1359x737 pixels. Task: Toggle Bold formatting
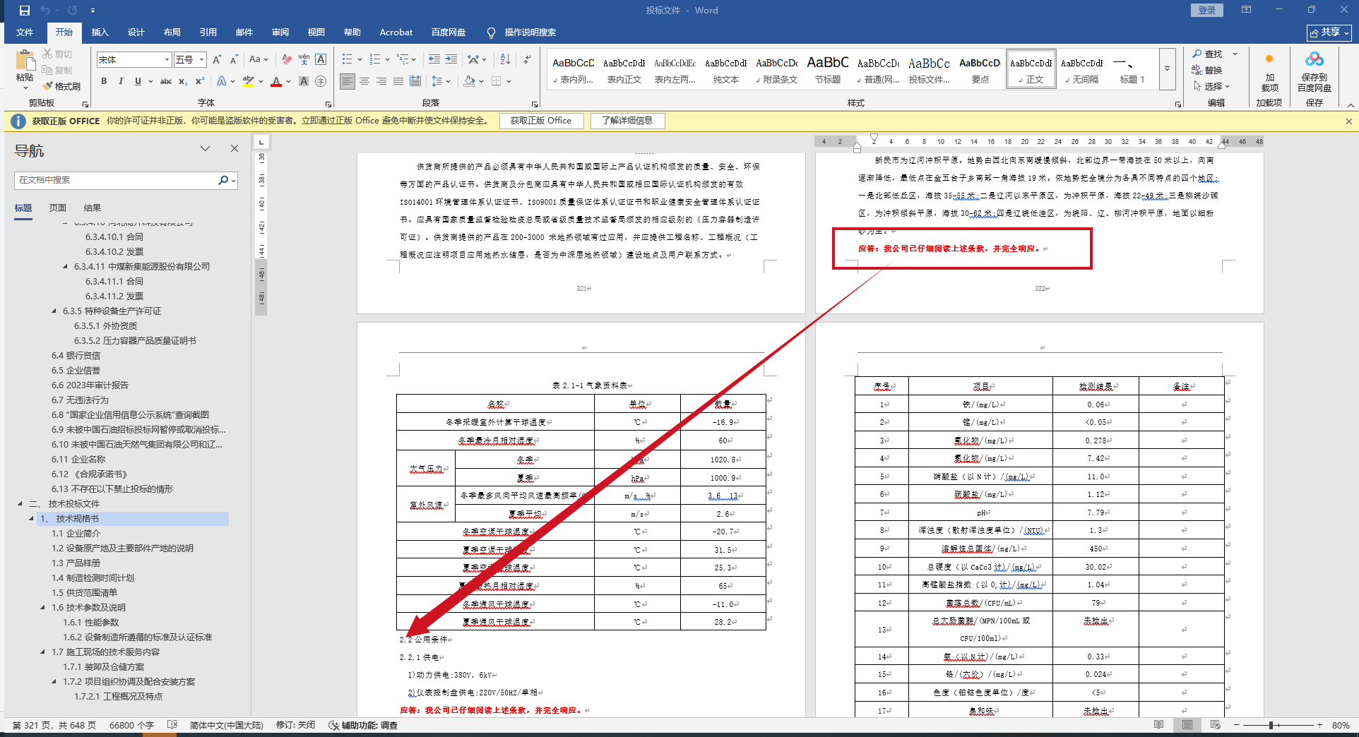[104, 81]
